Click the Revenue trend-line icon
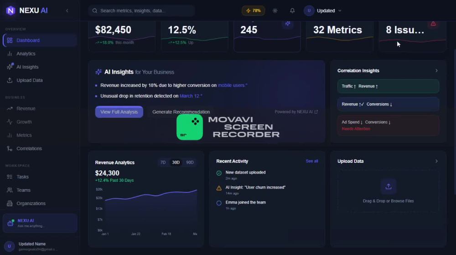This screenshot has width=456, height=255. 10,109
